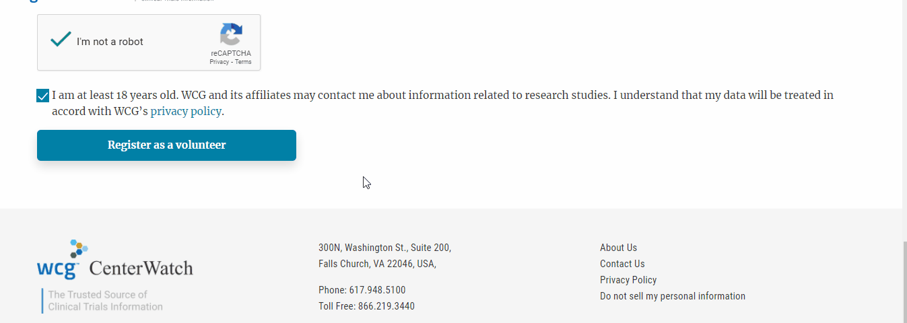Viewport: 907px width, 323px height.
Task: Click the phone number 617.948.5100
Action: click(377, 290)
